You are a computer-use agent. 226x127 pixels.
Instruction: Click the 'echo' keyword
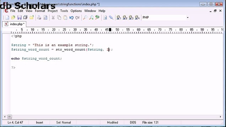(x=15, y=59)
